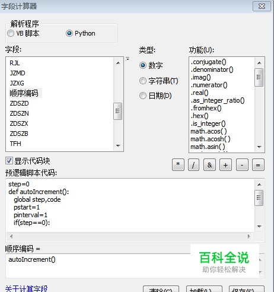Click the code block horizontal scroll right arrow
This screenshot has height=292, width=274.
[249, 236]
